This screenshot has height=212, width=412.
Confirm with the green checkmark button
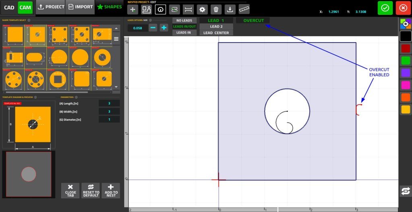point(385,8)
